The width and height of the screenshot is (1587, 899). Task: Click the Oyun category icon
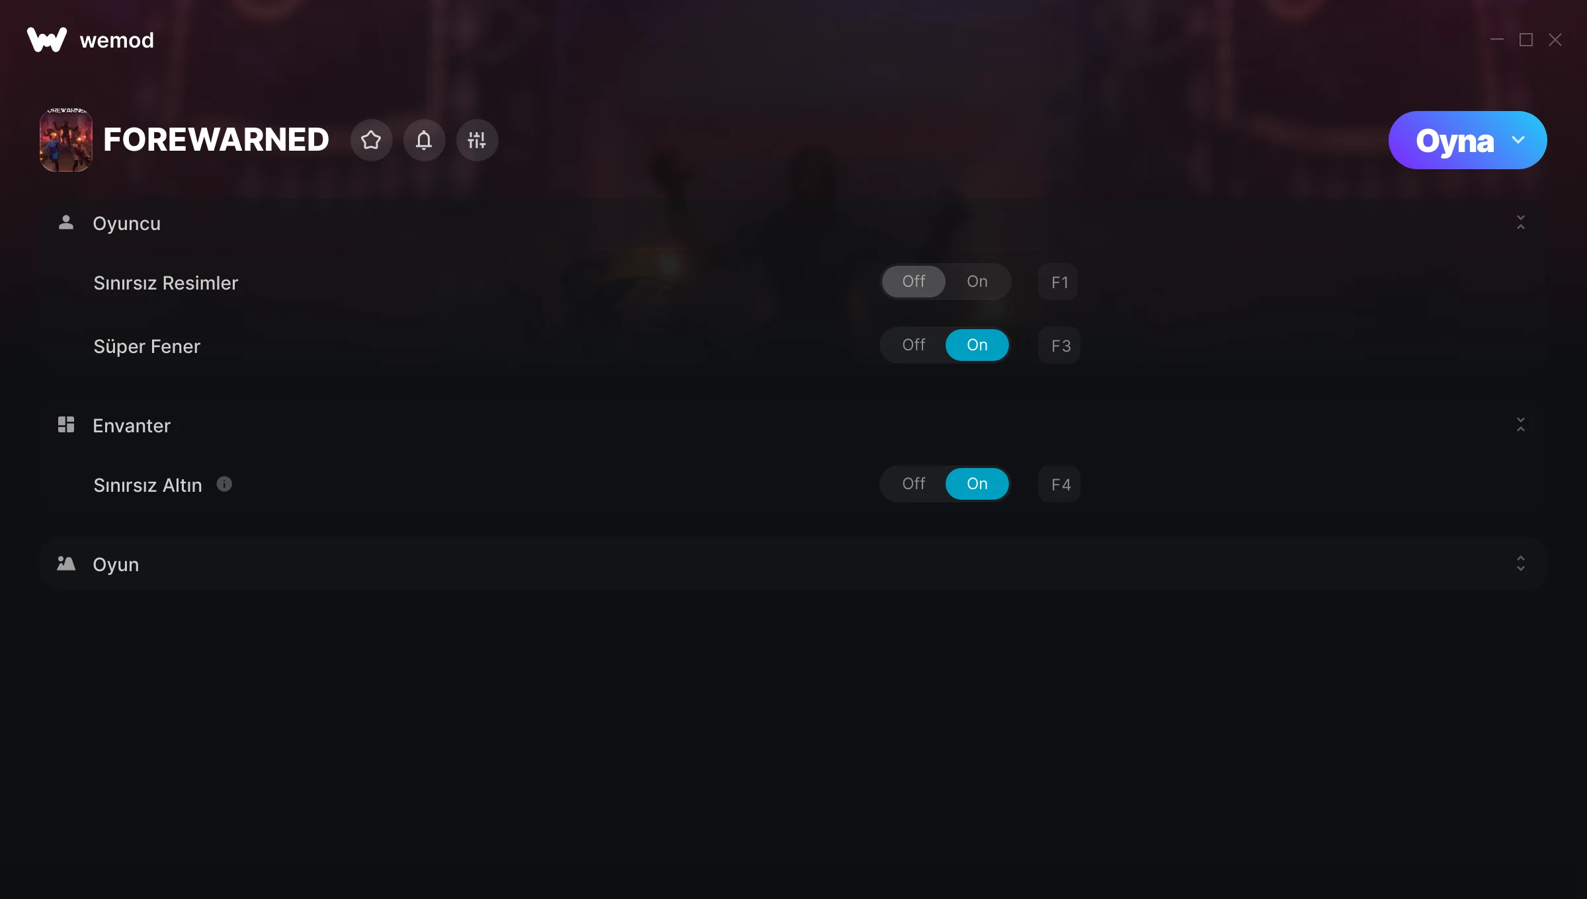[66, 563]
